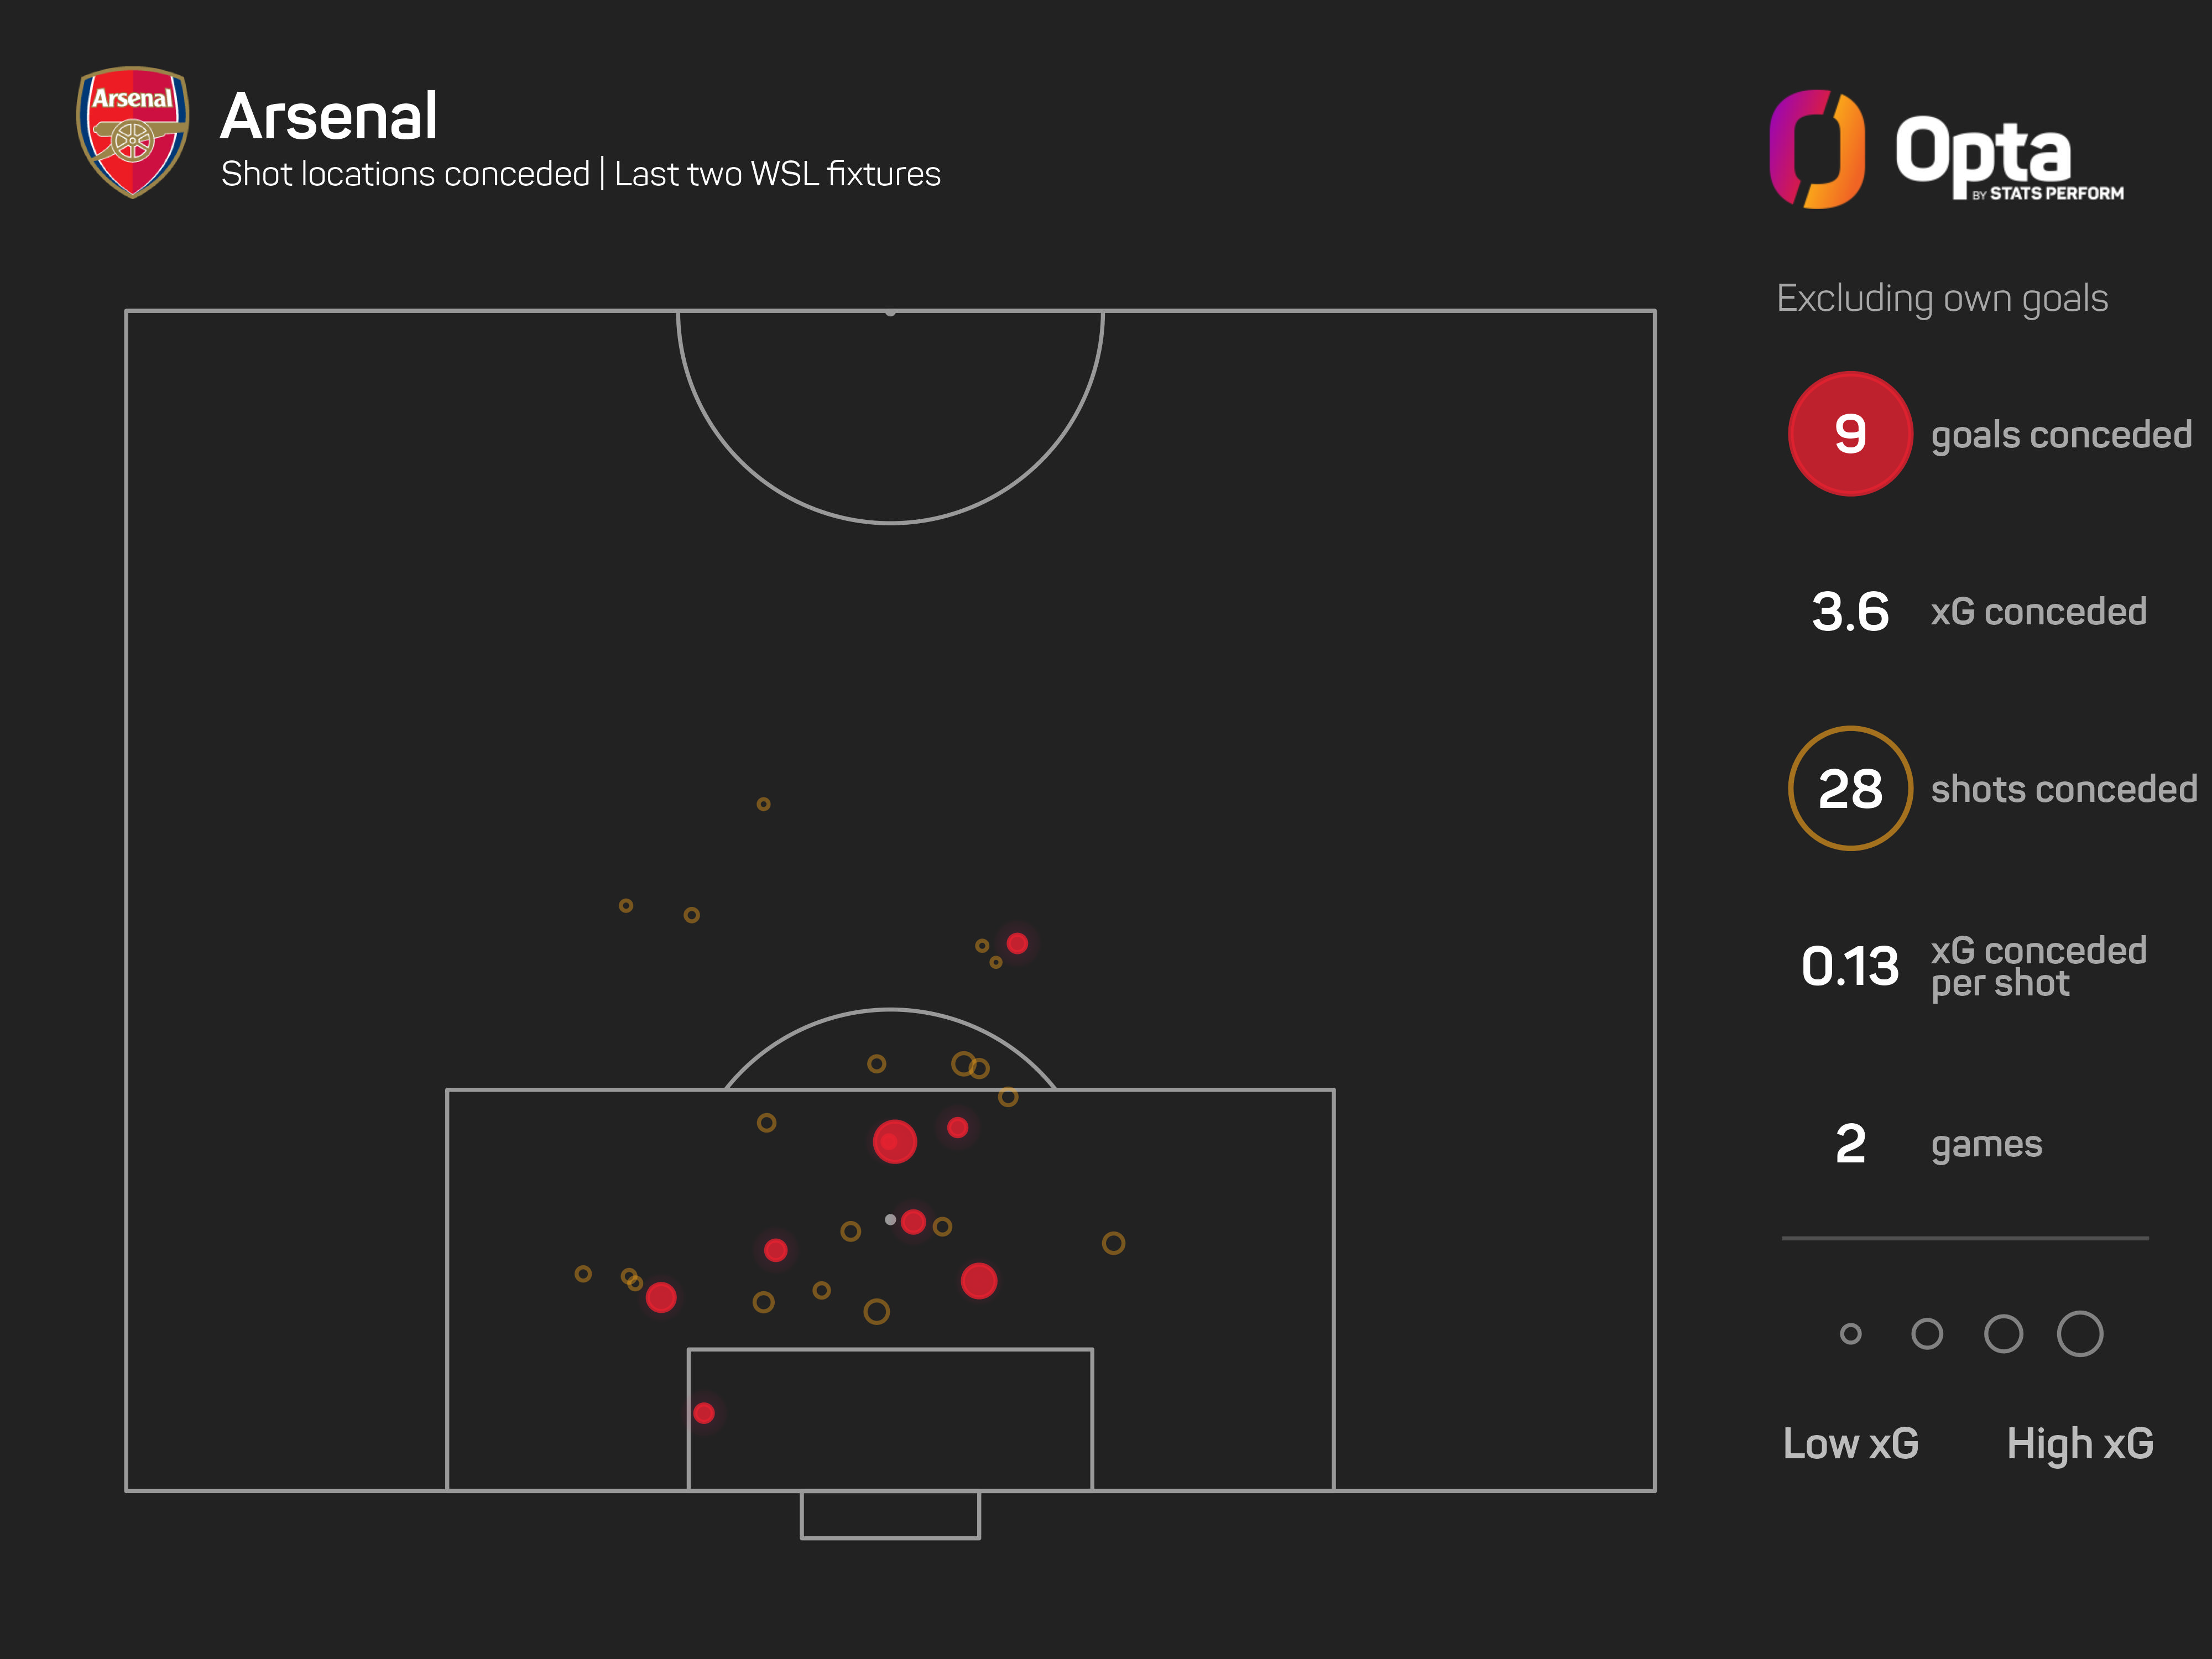Click the farthest hollow shot marker from goal
The image size is (2212, 1659).
(x=763, y=804)
